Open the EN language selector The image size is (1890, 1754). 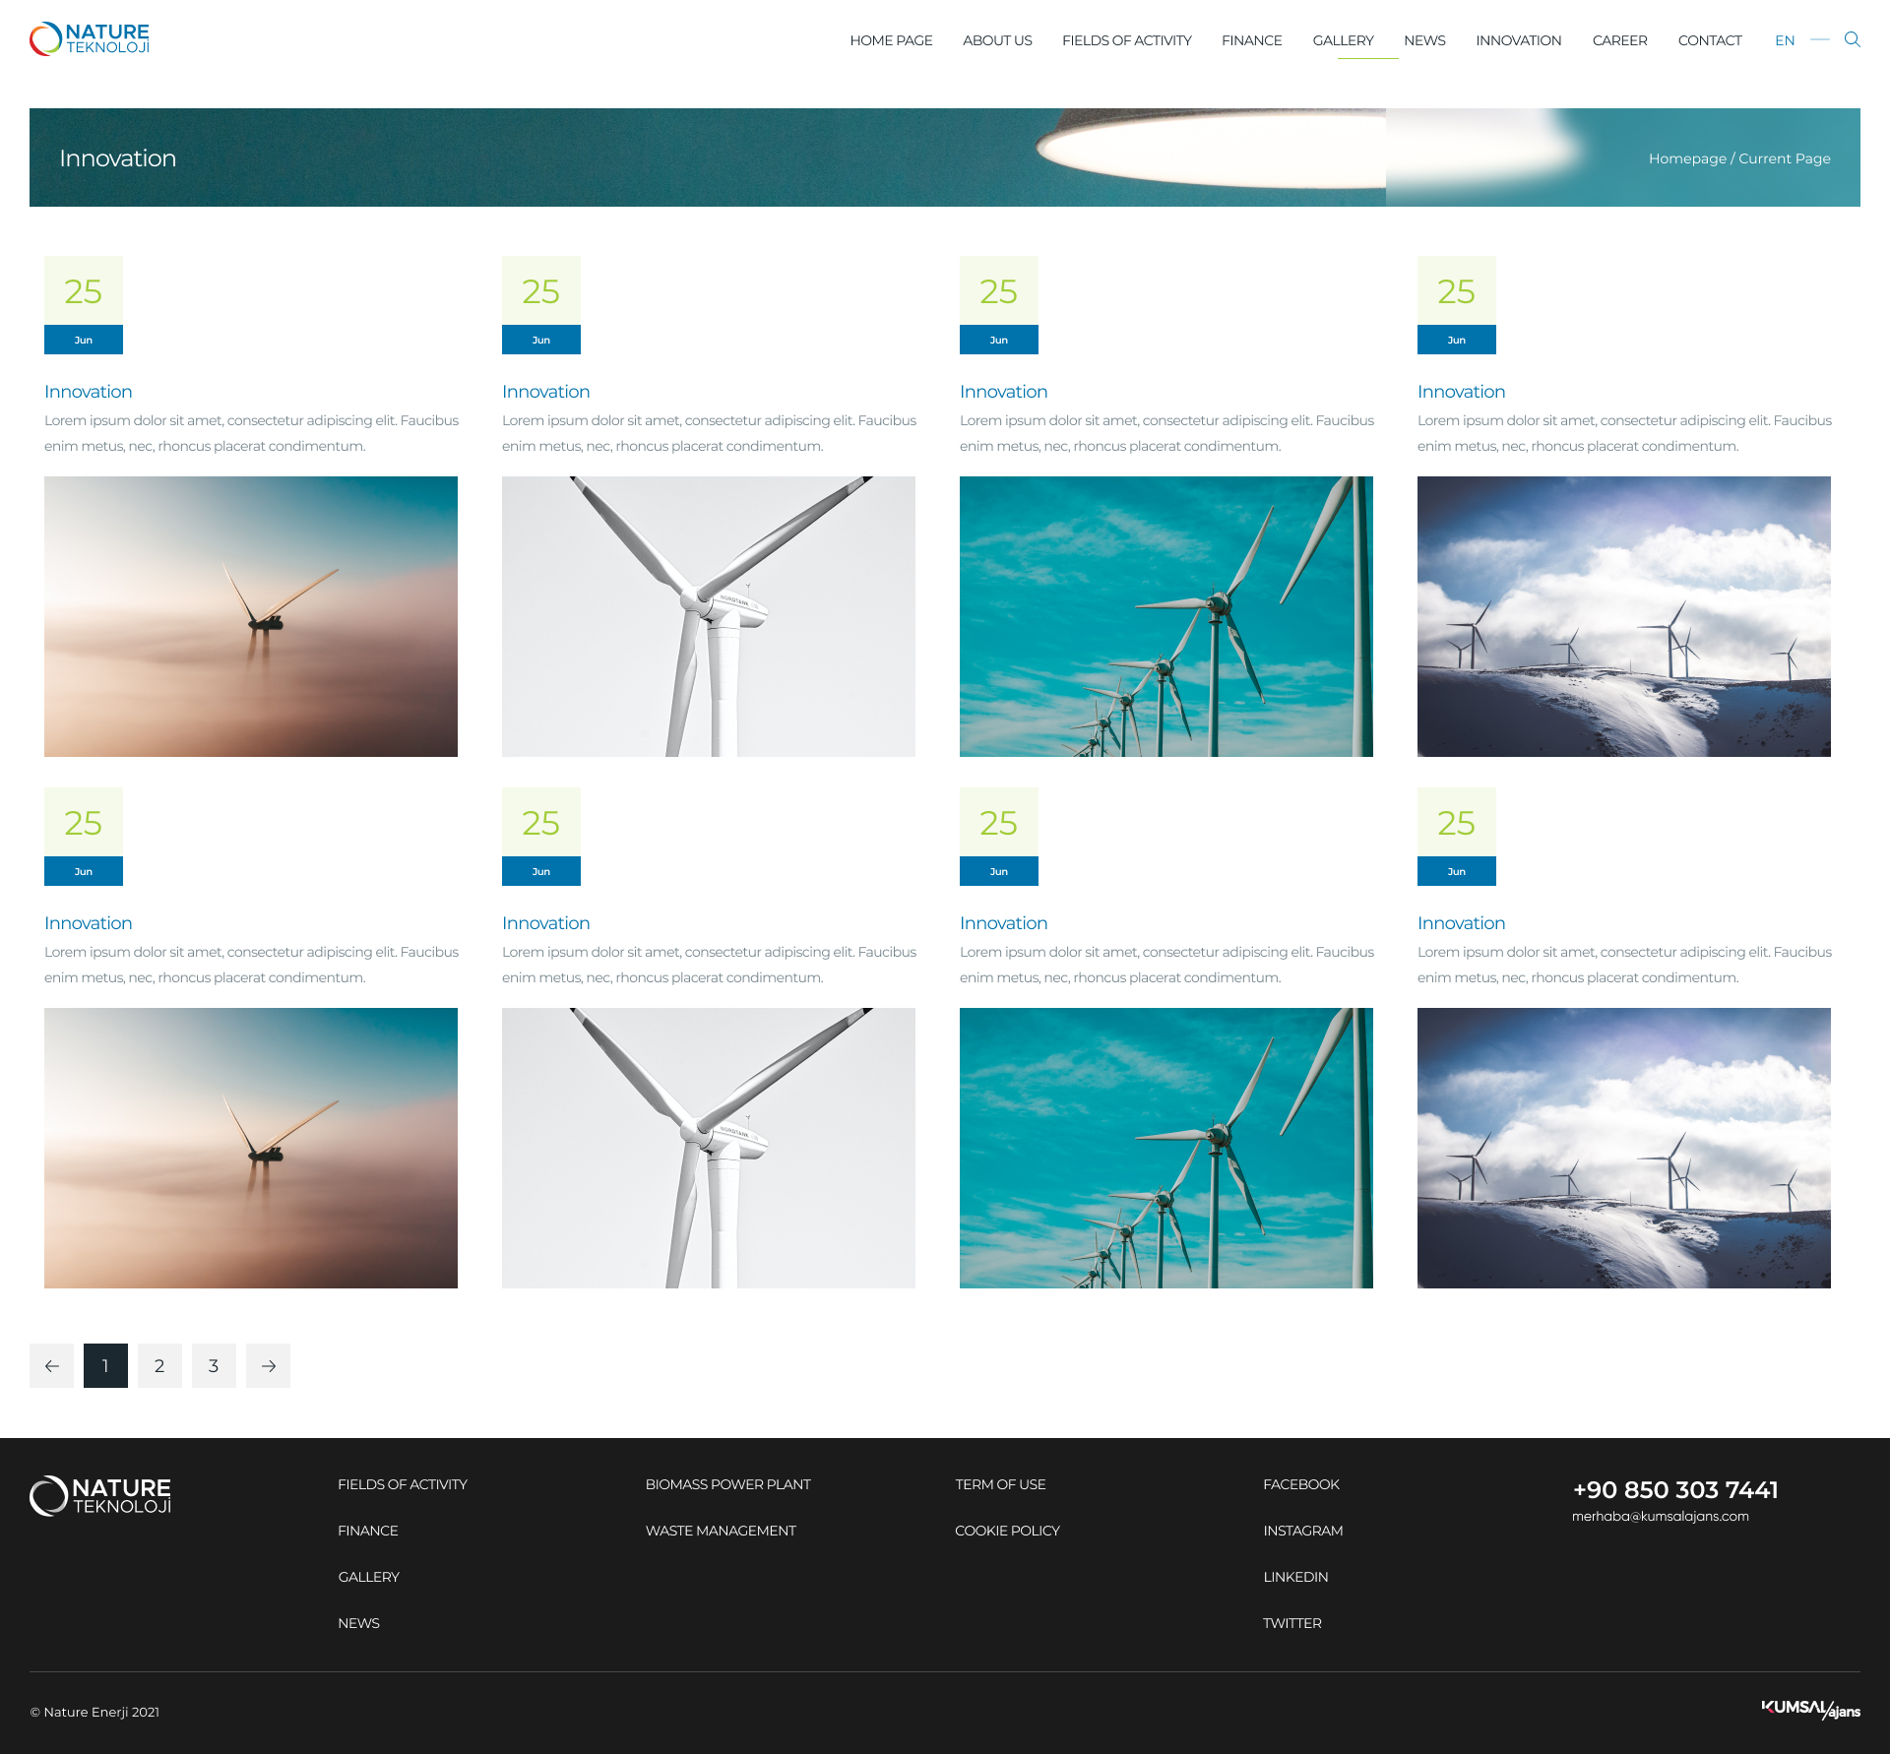click(1784, 40)
